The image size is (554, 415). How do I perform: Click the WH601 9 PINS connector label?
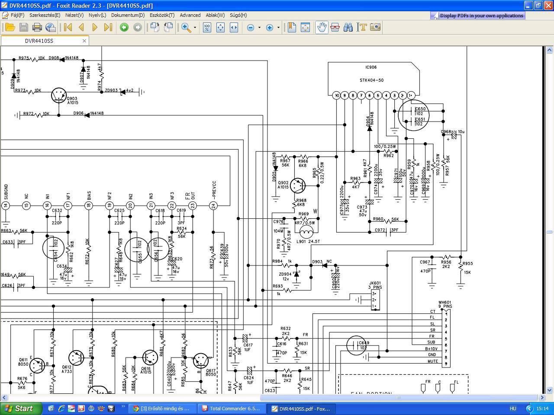445,305
